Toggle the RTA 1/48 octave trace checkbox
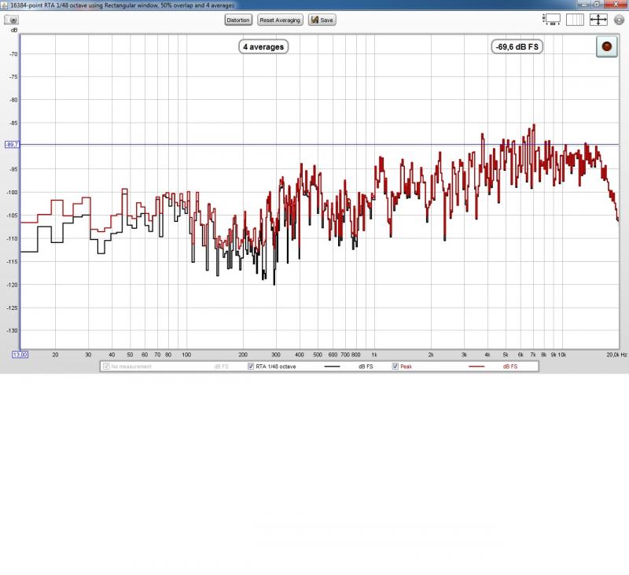The width and height of the screenshot is (629, 575). 251,367
